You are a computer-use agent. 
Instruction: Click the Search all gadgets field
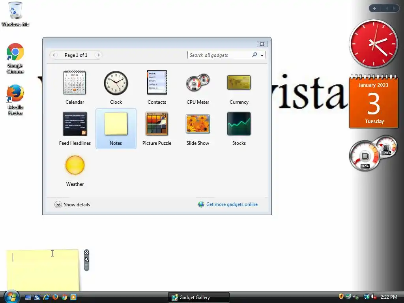click(219, 55)
